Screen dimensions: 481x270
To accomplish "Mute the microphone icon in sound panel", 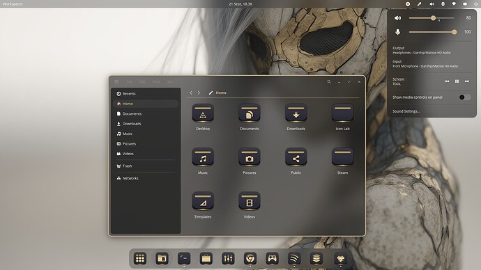I will 397,32.
